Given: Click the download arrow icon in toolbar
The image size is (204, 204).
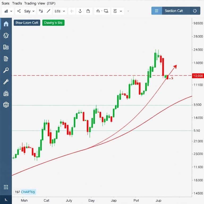Looking at the screenshot, I should 80,11.
